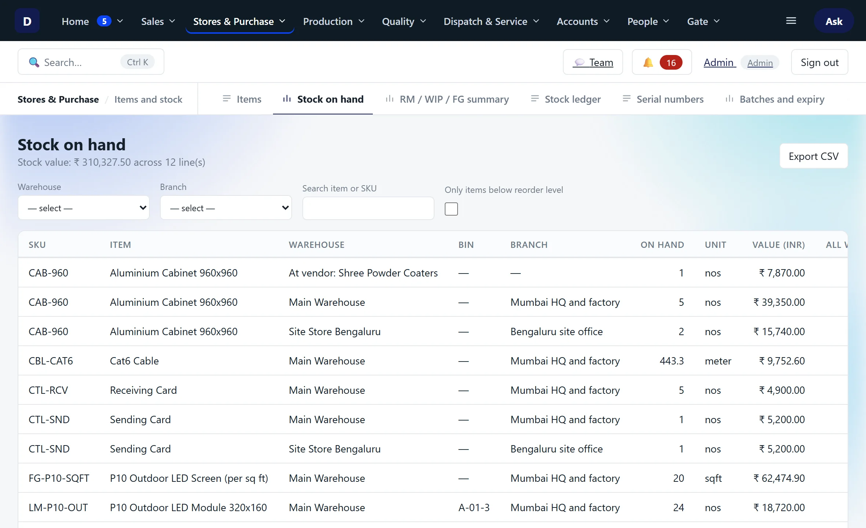Click the Team chat bubble icon
The width and height of the screenshot is (866, 528).
tap(579, 62)
